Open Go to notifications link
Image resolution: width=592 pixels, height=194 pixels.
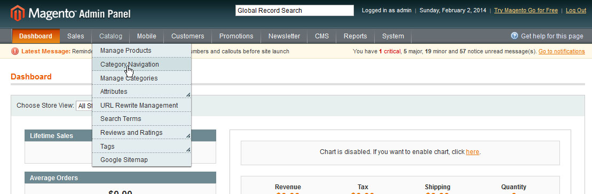click(x=562, y=51)
